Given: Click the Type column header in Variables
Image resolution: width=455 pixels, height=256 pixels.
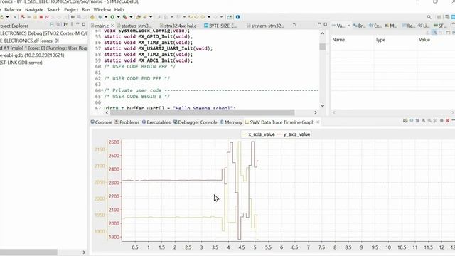Looking at the screenshot, I should pos(380,40).
